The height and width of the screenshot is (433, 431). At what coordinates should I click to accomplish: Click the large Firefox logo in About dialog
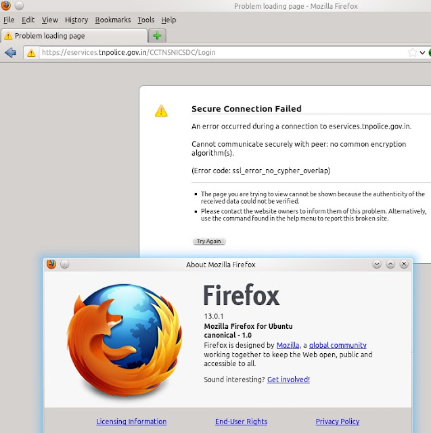coord(124,340)
